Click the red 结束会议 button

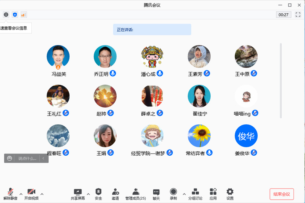coord(282,194)
